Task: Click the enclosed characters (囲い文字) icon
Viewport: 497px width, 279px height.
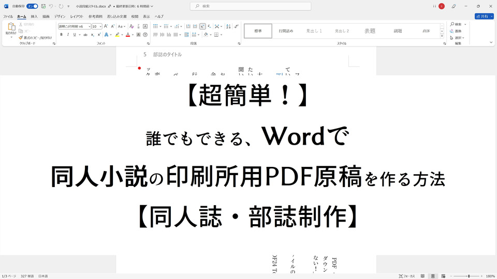Action: pos(145,35)
